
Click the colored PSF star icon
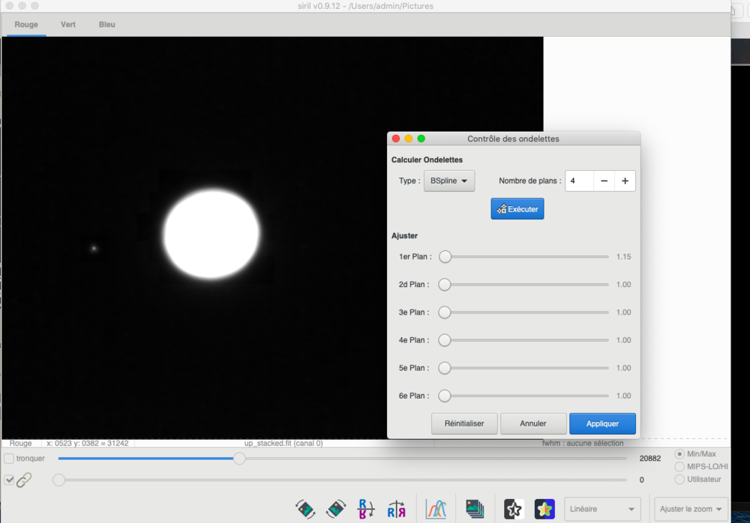coord(544,509)
